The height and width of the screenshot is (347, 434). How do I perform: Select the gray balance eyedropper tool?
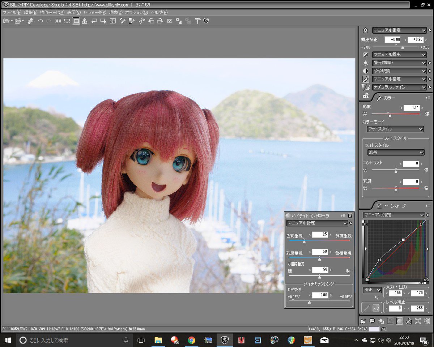coord(122,21)
